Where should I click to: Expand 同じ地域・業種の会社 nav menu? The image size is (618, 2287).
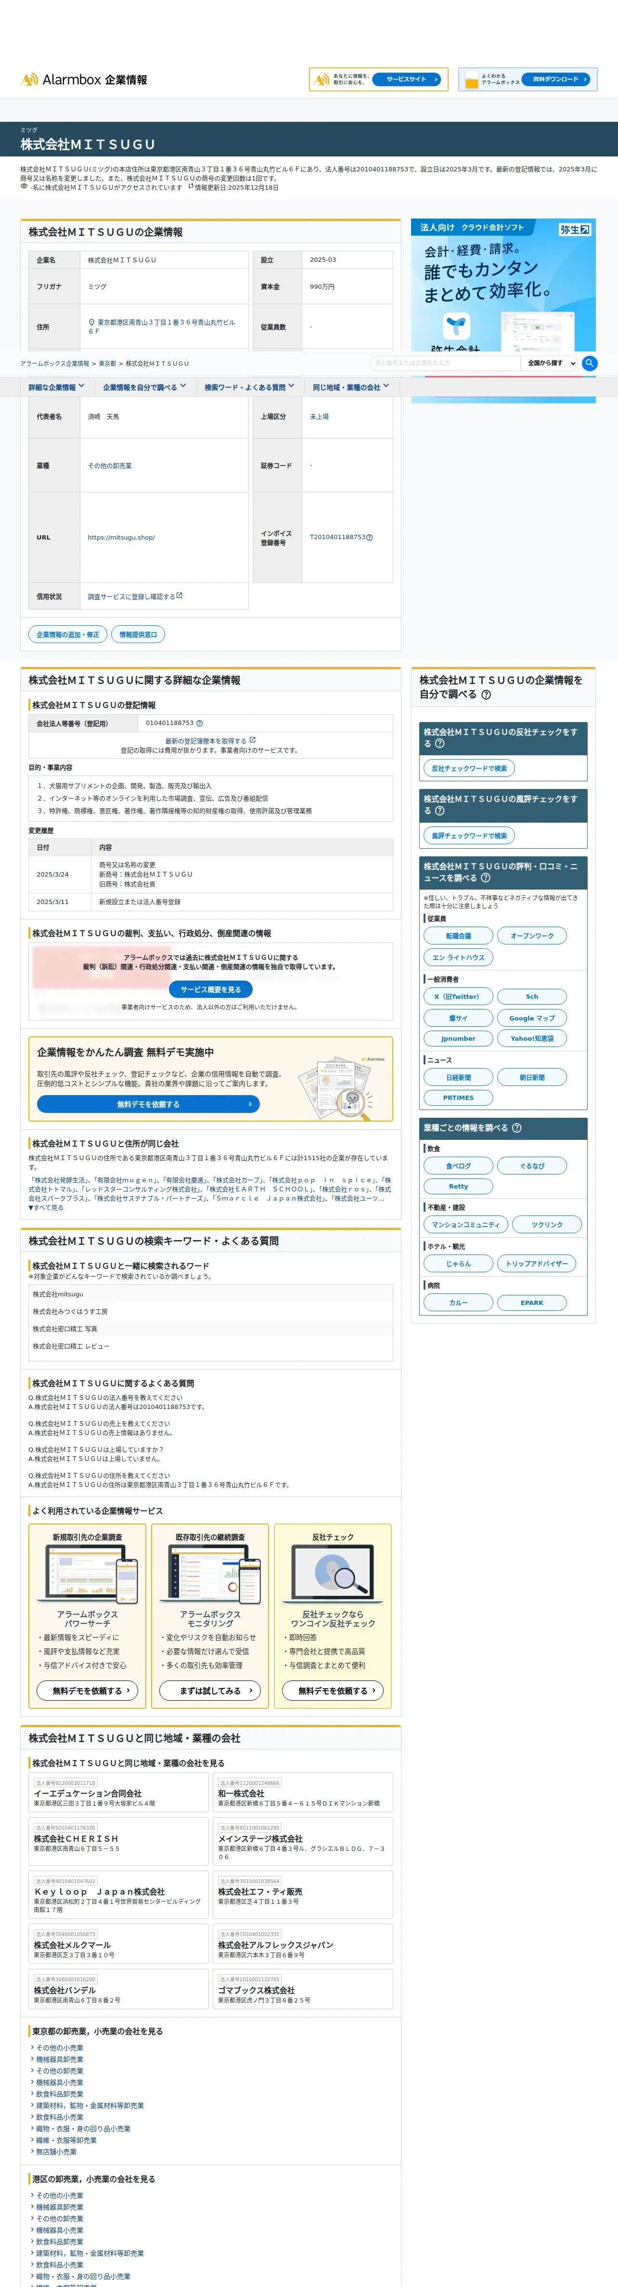pyautogui.click(x=351, y=387)
